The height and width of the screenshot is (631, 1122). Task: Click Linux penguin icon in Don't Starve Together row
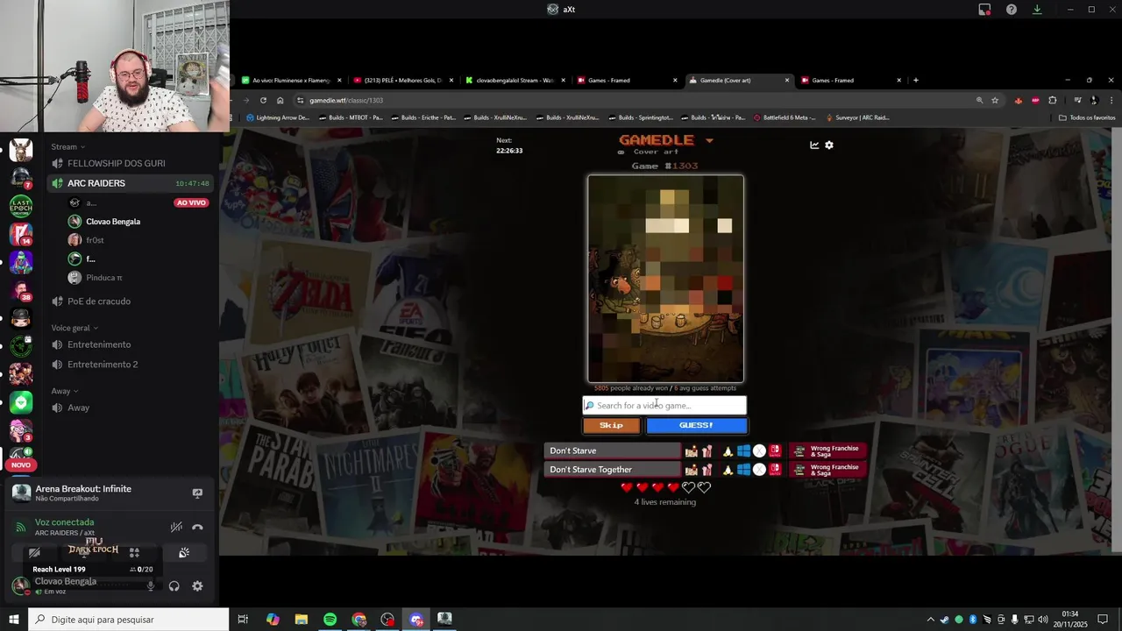click(x=727, y=470)
